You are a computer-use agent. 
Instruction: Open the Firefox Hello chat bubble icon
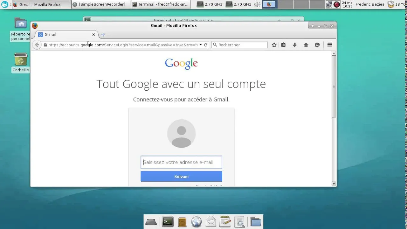point(317,45)
